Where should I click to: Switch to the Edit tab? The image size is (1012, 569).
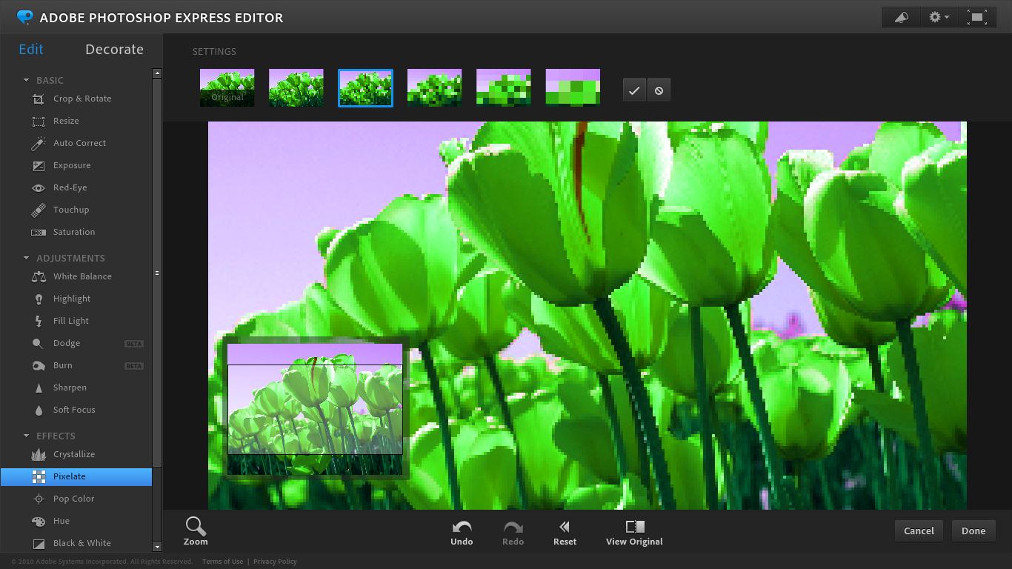(31, 50)
